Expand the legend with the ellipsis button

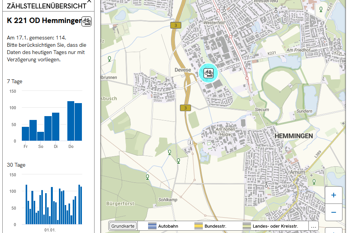313,226
